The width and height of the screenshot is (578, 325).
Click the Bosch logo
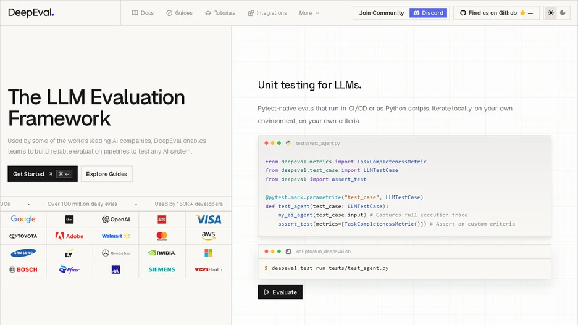pyautogui.click(x=23, y=269)
